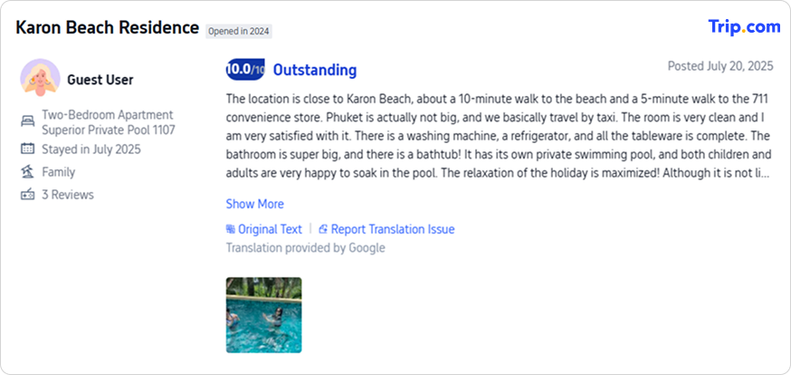791x375 pixels.
Task: Click the Opened in 2024 tag
Action: click(x=239, y=31)
